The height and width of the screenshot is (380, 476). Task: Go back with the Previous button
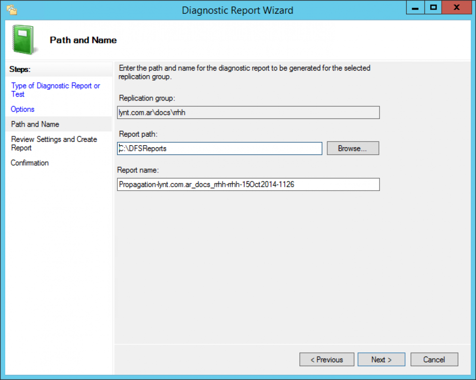(x=327, y=360)
